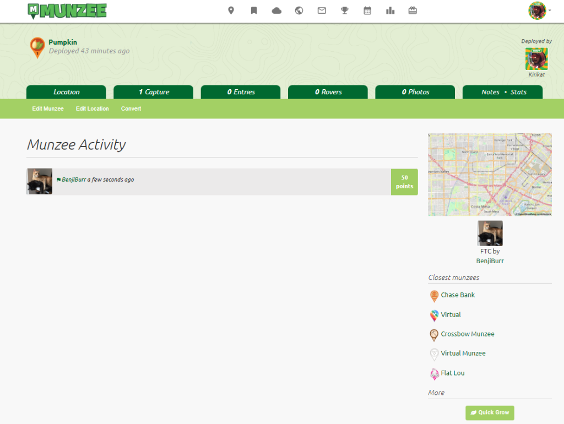Open BenjiBurr's profile from activity entry
The image size is (564, 424).
(x=74, y=180)
